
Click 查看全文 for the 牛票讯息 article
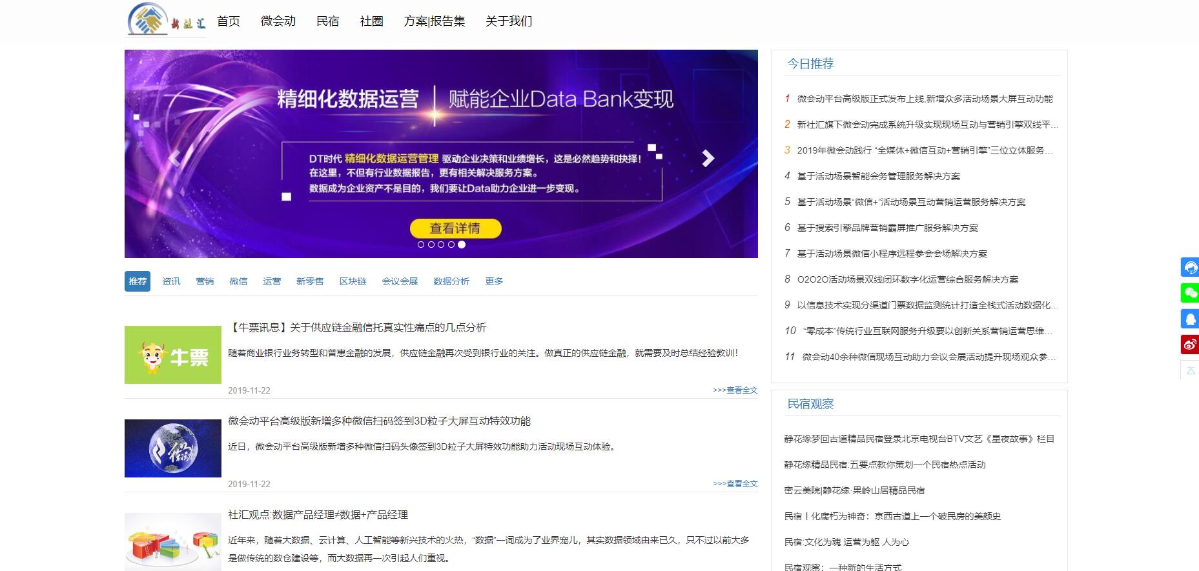[735, 390]
